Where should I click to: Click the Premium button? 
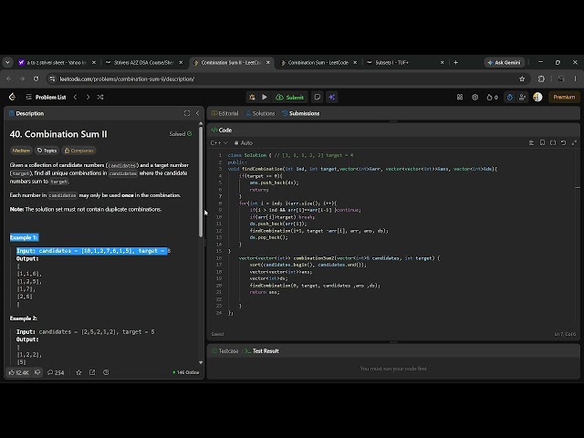click(x=564, y=98)
